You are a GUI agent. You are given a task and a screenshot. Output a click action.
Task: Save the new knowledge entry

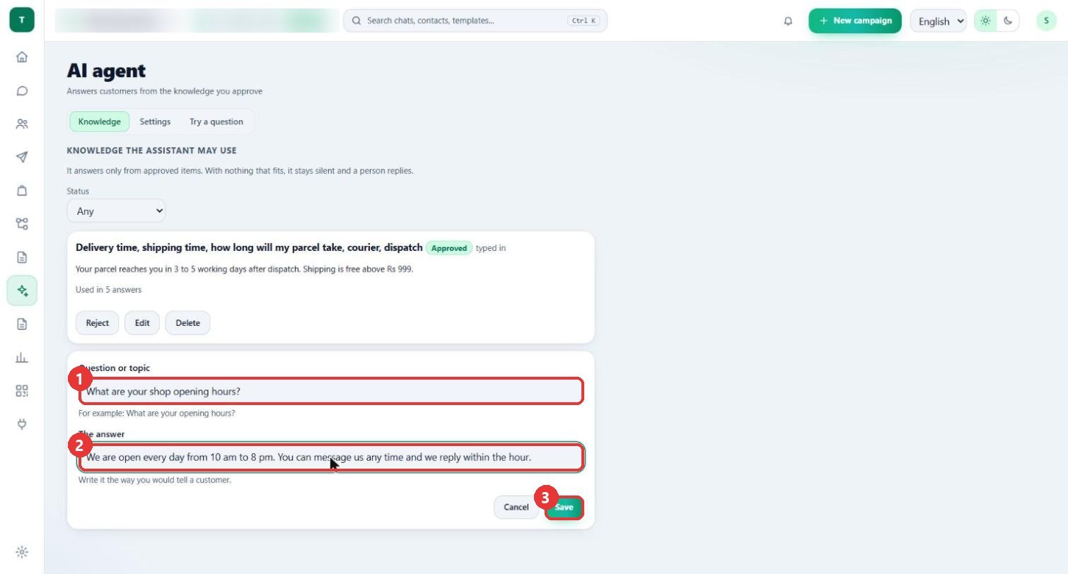click(x=564, y=507)
